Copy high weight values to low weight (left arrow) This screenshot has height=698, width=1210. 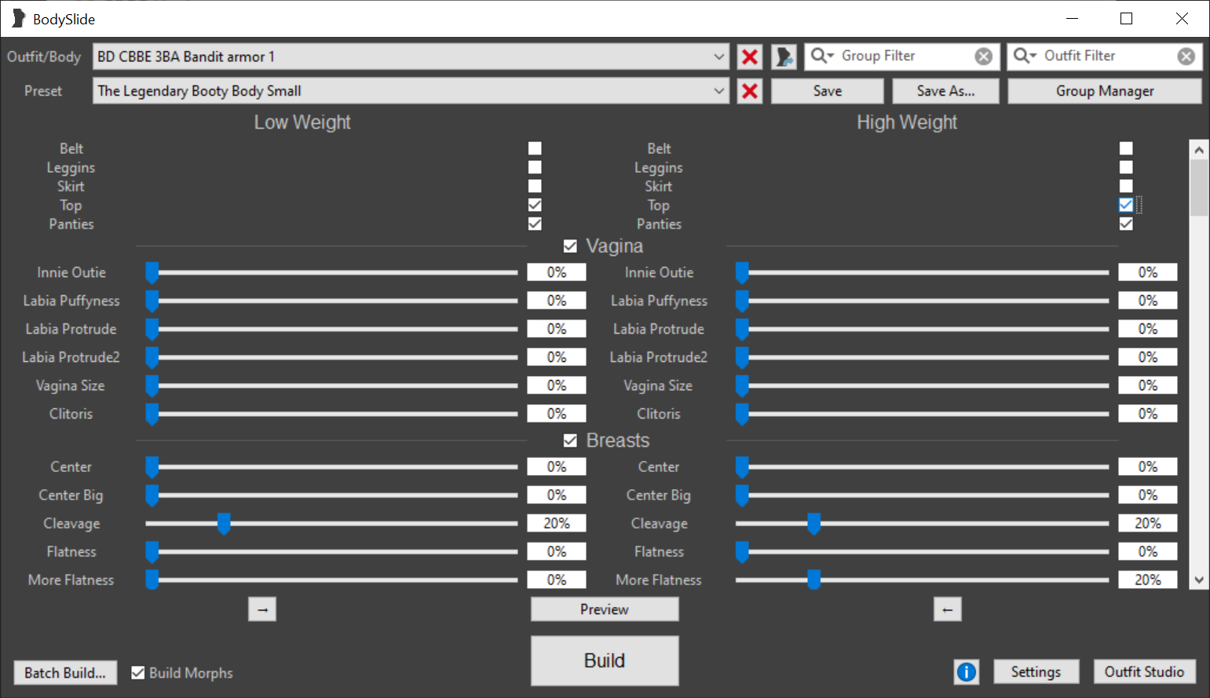point(948,609)
